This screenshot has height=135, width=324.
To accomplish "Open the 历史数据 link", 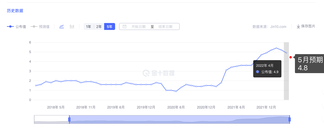I will 15,11.
